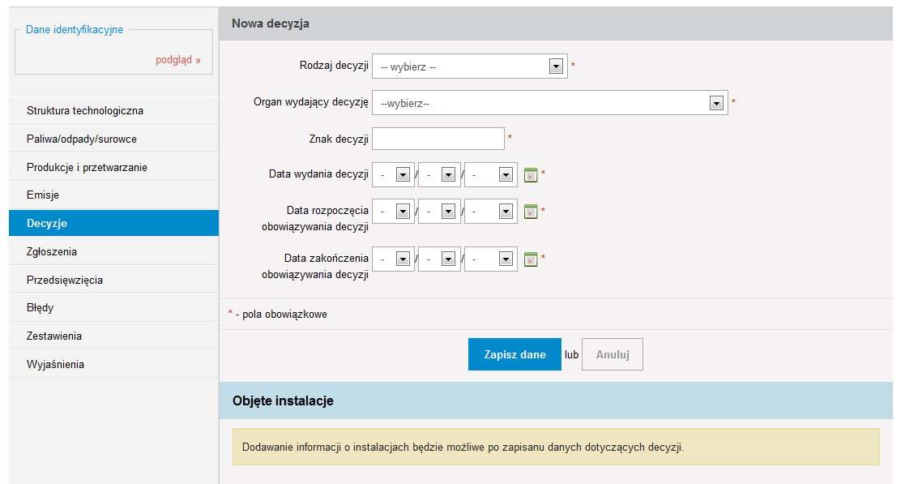Click the Znak decyzji text field

438,139
